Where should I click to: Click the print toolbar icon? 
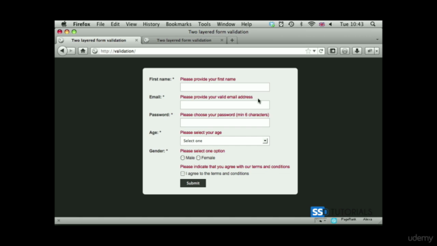click(x=345, y=51)
